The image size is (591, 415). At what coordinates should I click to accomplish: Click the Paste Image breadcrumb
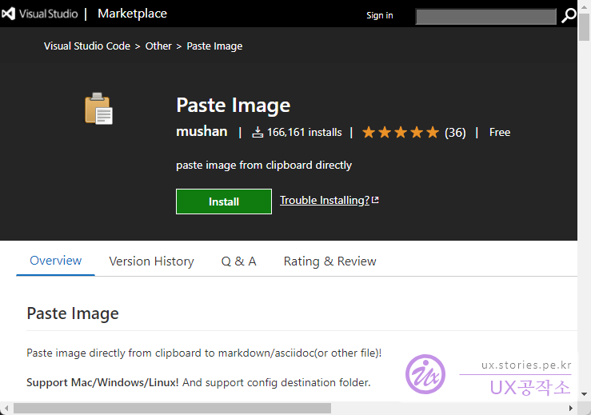point(214,46)
